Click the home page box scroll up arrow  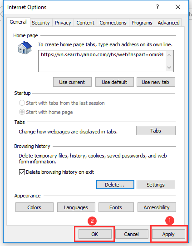tap(169, 55)
